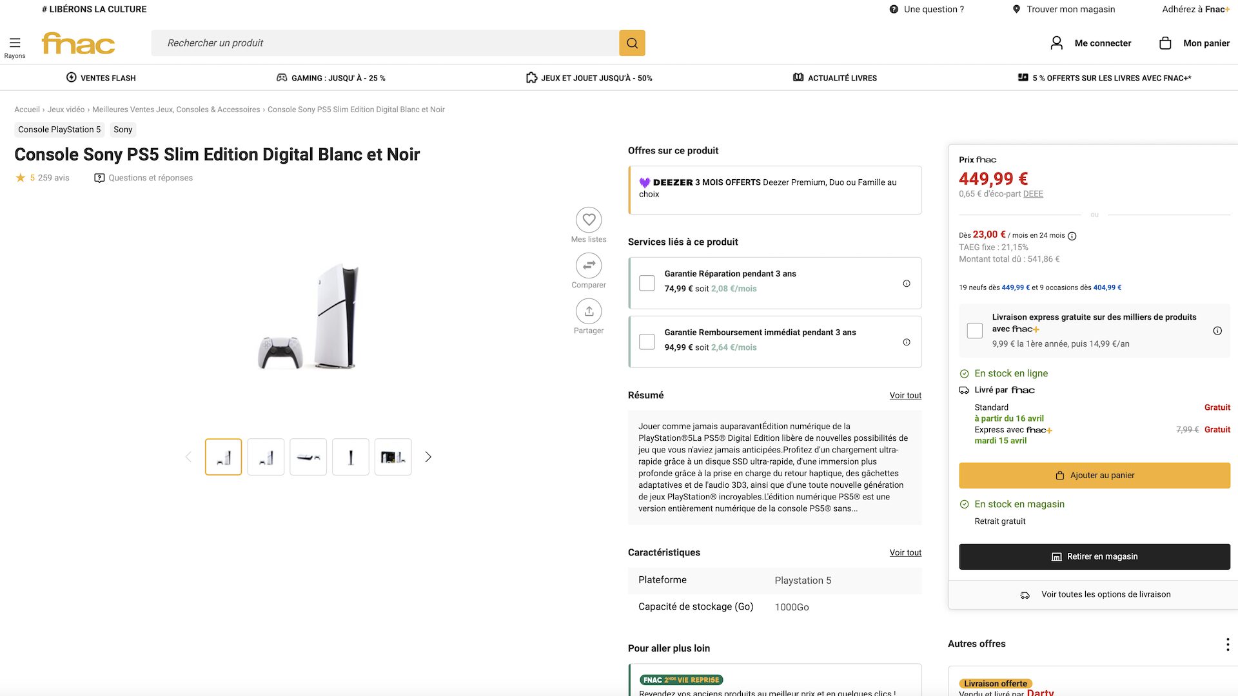The height and width of the screenshot is (696, 1238).
Task: Select the third thumbnail, horizontal console
Action: [308, 457]
